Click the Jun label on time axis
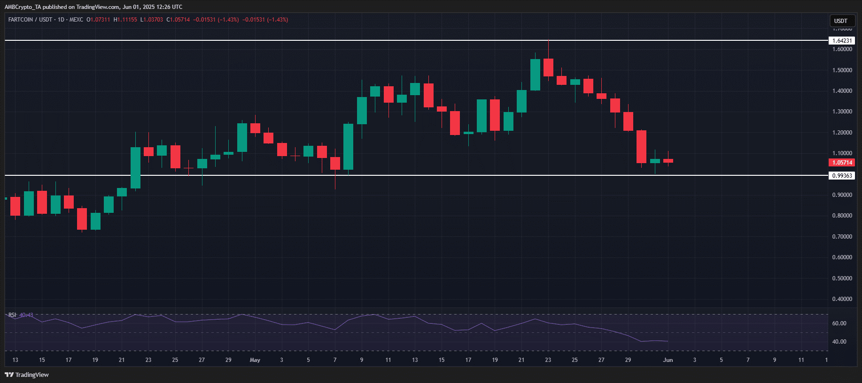 coord(668,360)
